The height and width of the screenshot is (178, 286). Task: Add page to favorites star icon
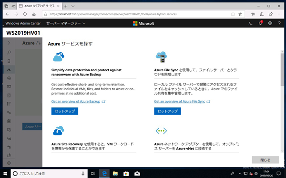[x=240, y=14]
